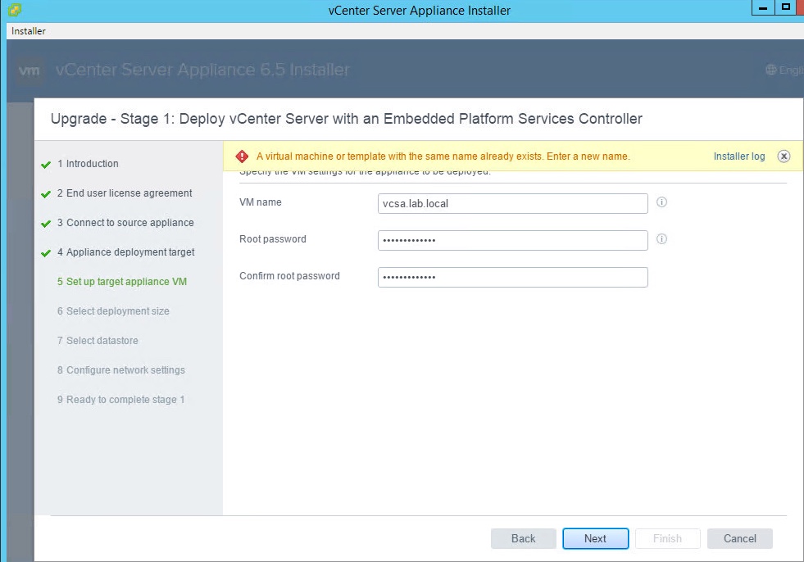Viewport: 804px width, 562px height.
Task: Focus the Root password field
Action: tap(512, 240)
